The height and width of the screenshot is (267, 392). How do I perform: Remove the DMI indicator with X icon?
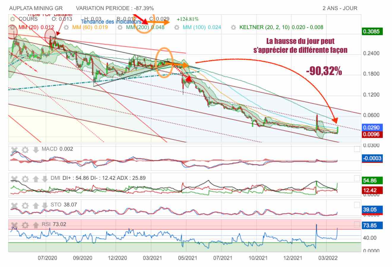(14, 179)
